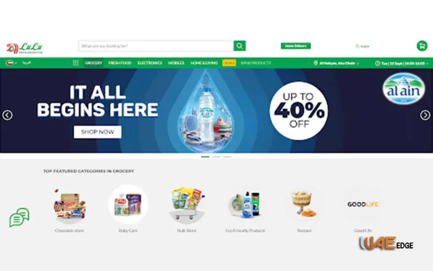Expand the UAE flag country dropdown
The height and width of the screenshot is (271, 433).
(x=11, y=63)
